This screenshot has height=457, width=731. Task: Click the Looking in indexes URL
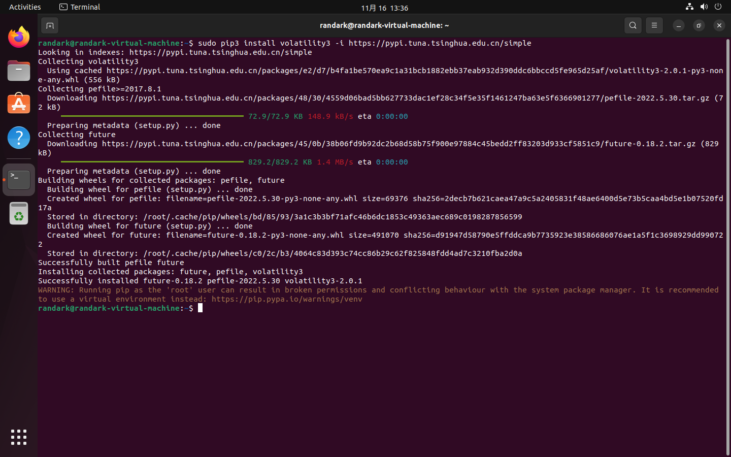click(220, 52)
